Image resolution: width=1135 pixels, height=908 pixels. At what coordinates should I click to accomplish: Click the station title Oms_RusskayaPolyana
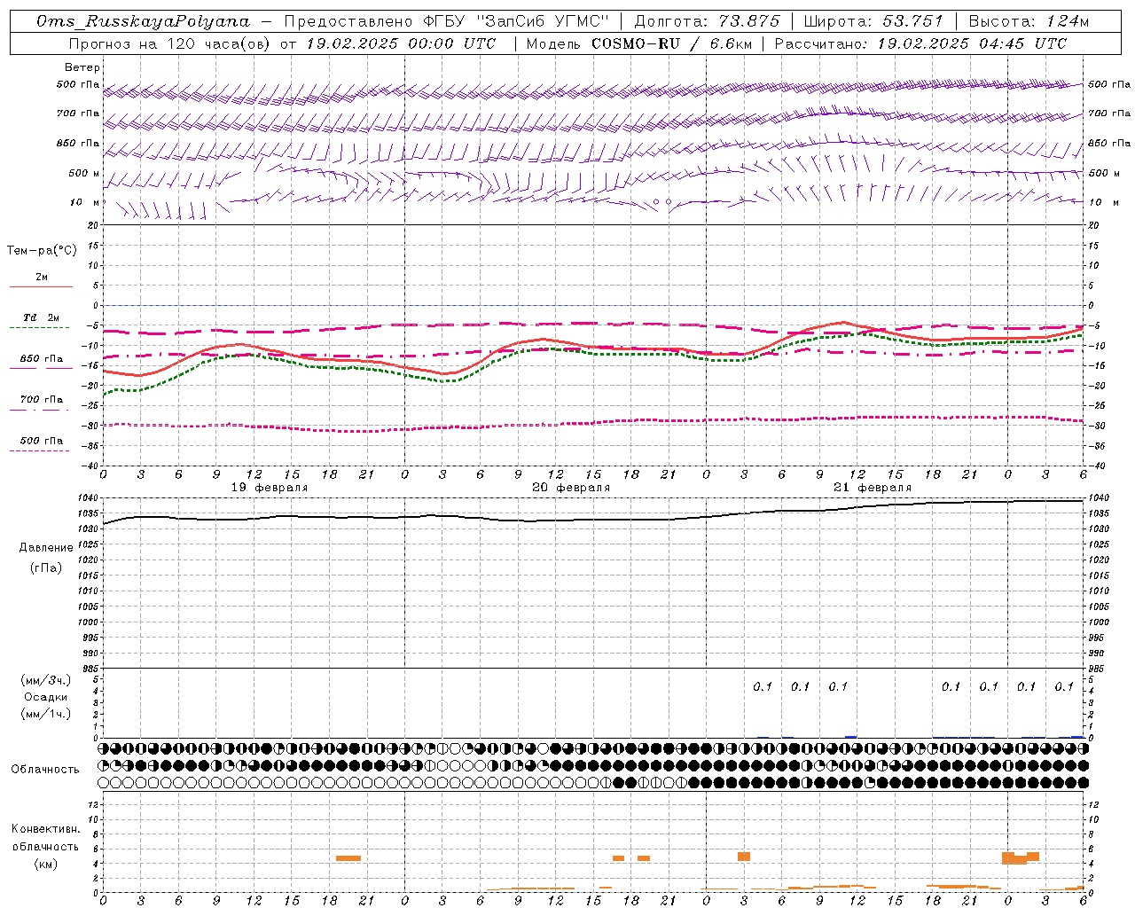pos(144,21)
